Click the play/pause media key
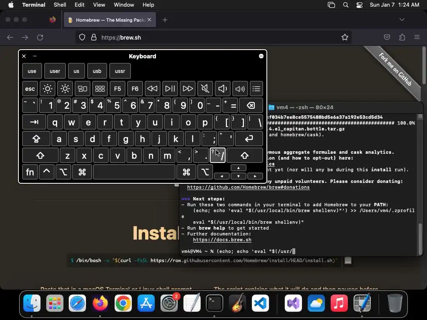 coord(170,89)
